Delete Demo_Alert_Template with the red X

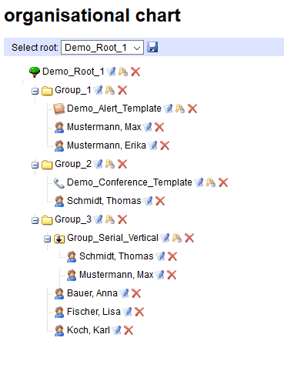coord(192,109)
